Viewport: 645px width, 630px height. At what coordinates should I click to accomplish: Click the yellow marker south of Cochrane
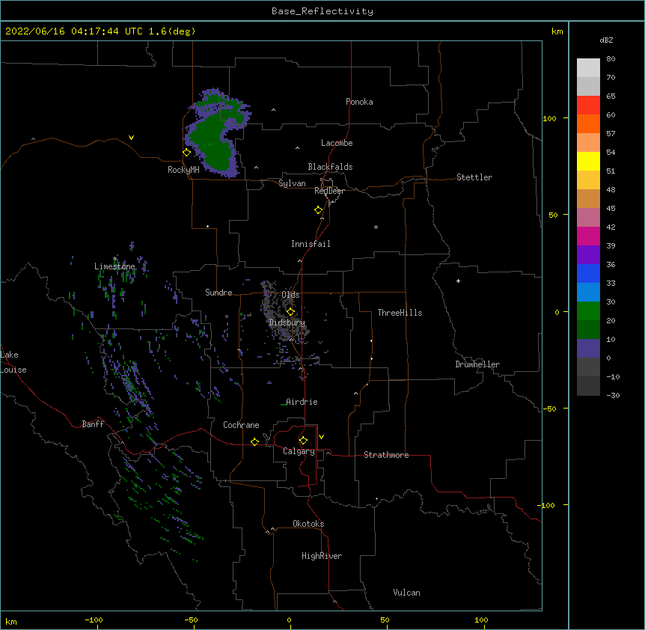[254, 441]
